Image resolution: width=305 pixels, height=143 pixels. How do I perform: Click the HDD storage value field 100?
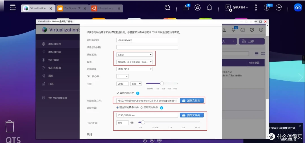pos(122,123)
